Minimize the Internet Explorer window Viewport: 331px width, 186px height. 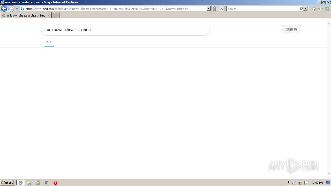319,2
